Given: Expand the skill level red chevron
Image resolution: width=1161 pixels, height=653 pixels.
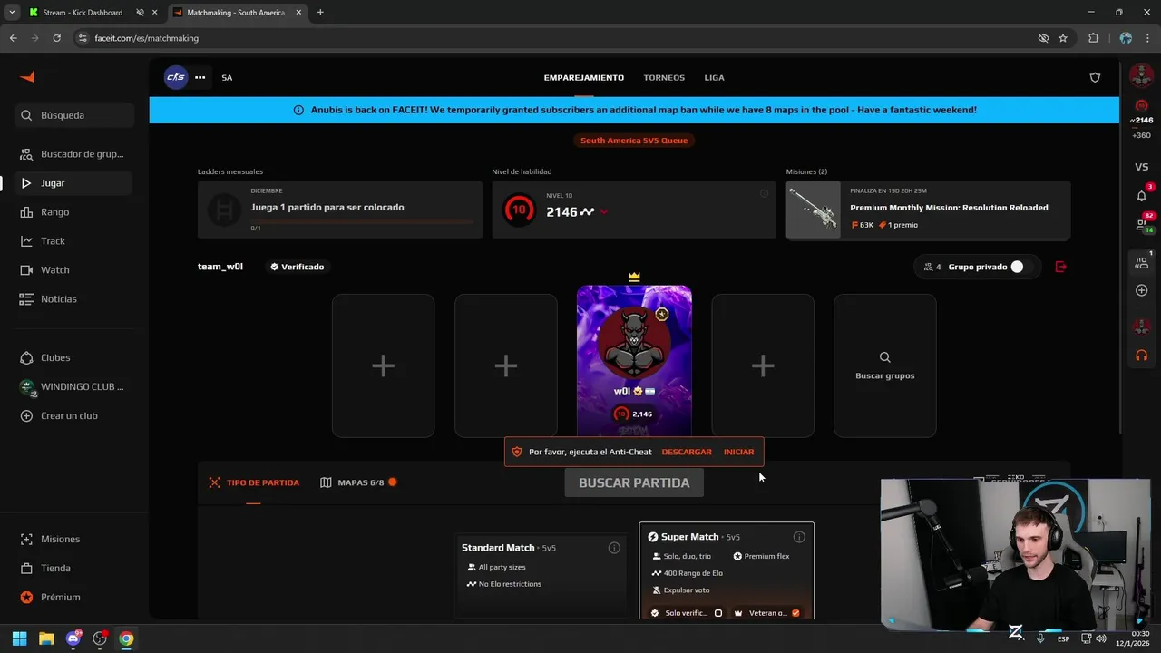Looking at the screenshot, I should [x=604, y=212].
